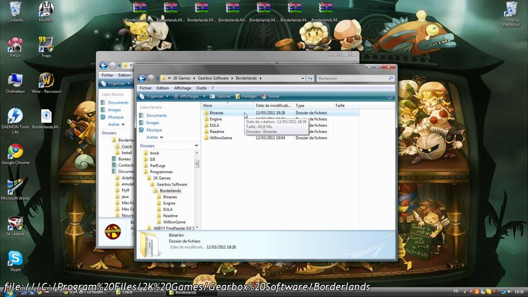Select Gearbox Software in the folder tree
The image size is (528, 297).
pos(172,185)
